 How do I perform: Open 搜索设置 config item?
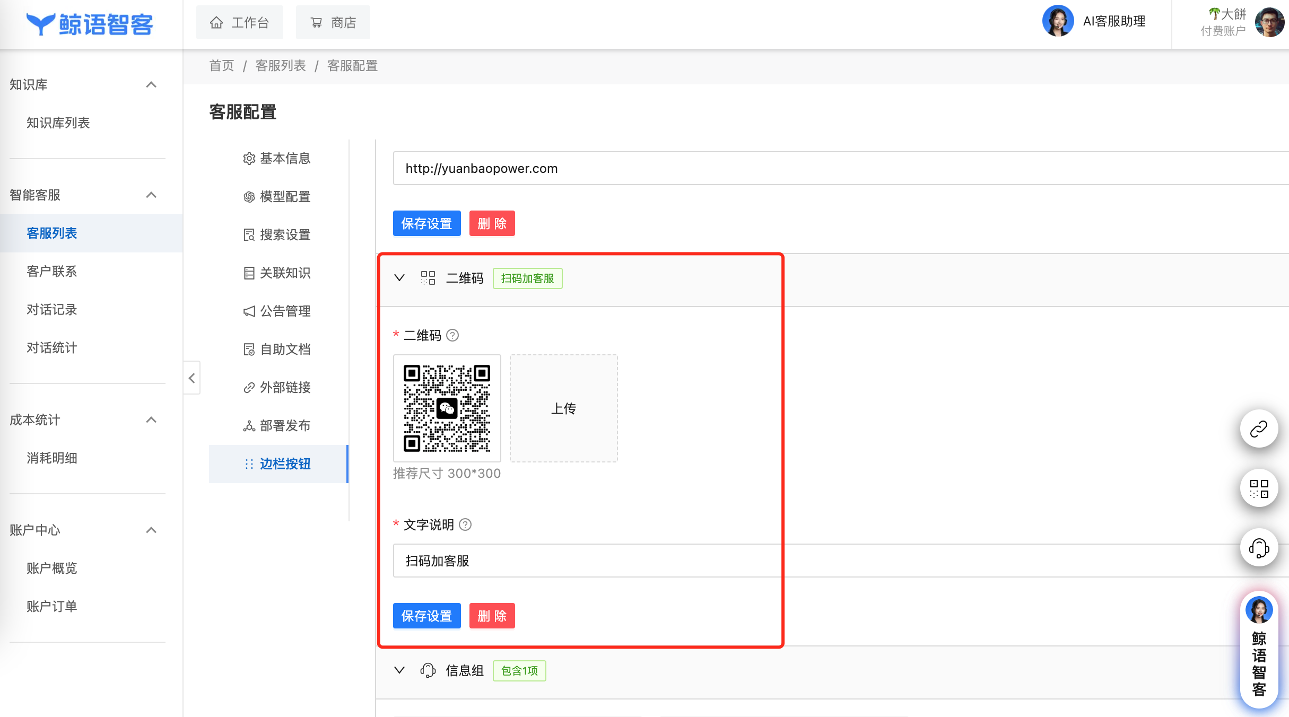277,235
